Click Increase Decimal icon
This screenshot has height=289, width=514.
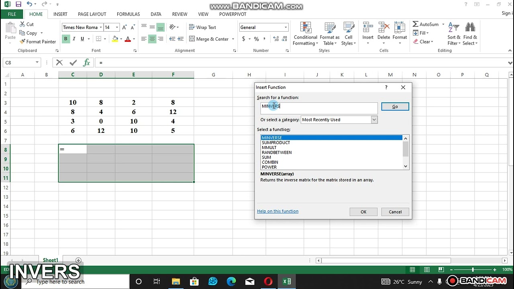(x=276, y=39)
